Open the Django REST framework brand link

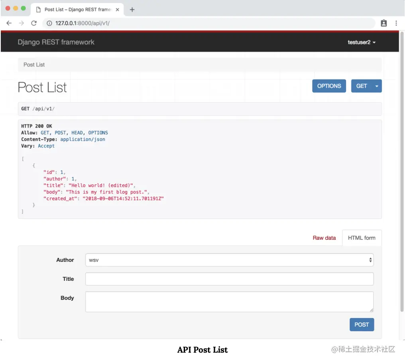pyautogui.click(x=56, y=42)
